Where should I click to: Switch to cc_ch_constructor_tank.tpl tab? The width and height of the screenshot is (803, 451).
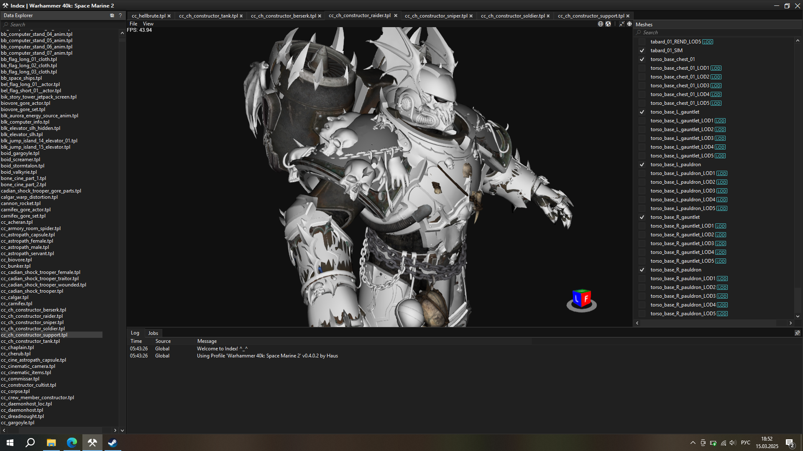click(x=208, y=16)
